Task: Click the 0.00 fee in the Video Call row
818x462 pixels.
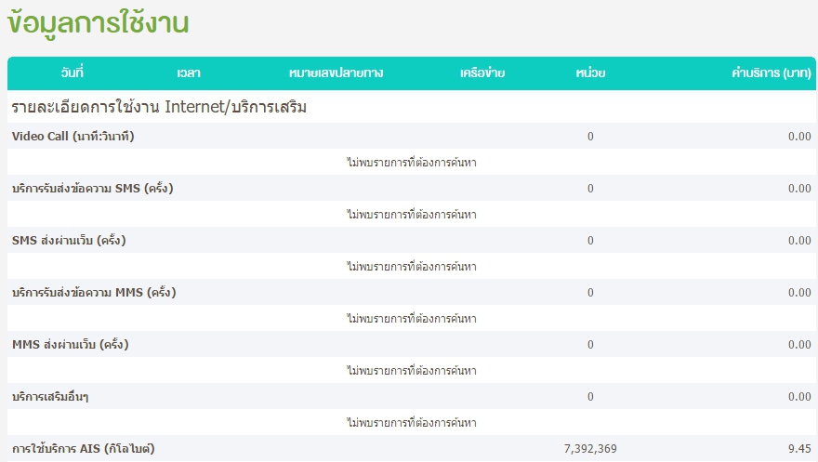Action: tap(799, 137)
